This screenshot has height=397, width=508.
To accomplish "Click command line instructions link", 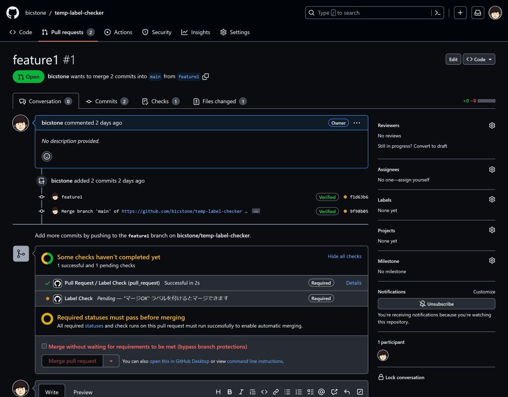I will (255, 361).
